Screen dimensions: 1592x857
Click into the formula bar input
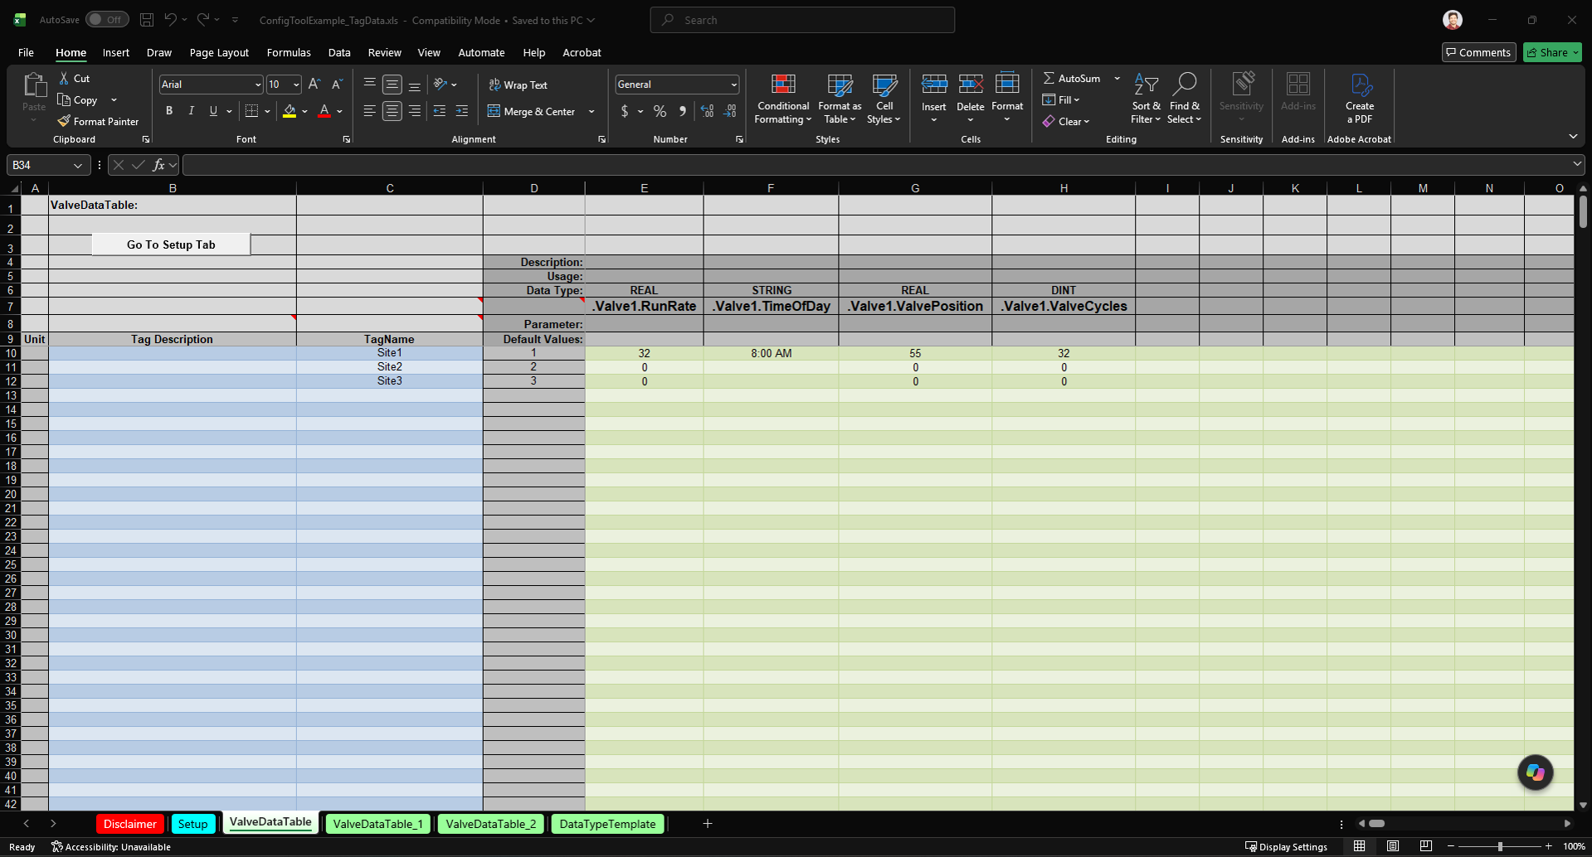coord(878,165)
